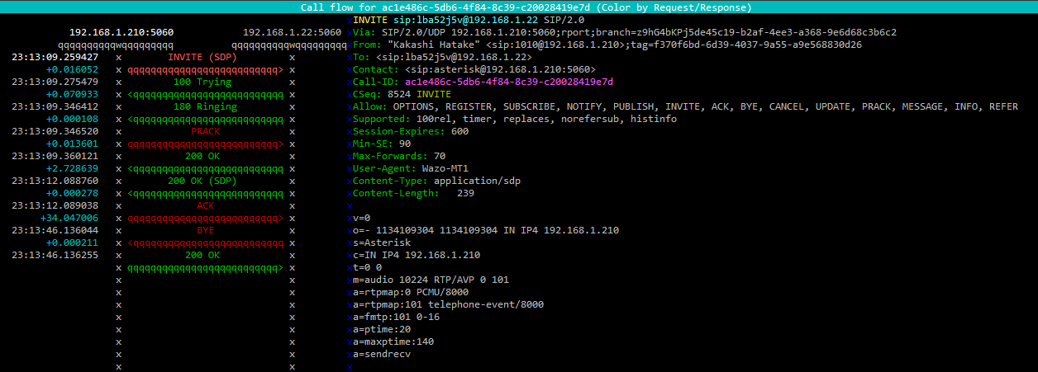Click the Content-Type application/sdp line
The width and height of the screenshot is (1038, 372).
point(436,181)
